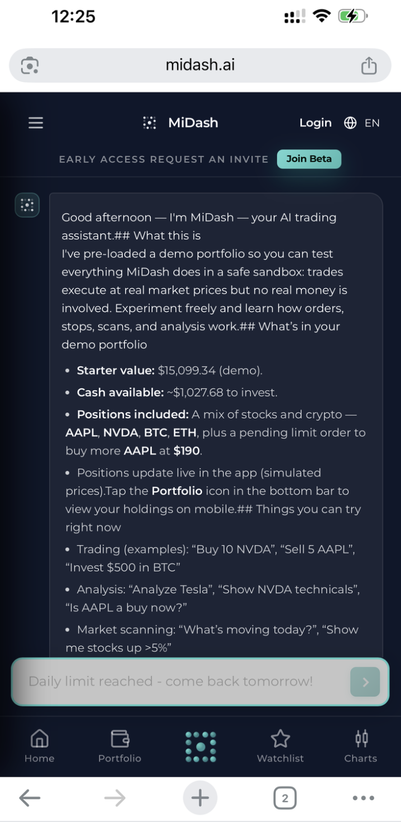
Task: Open the browser's more options ellipsis
Action: click(363, 797)
